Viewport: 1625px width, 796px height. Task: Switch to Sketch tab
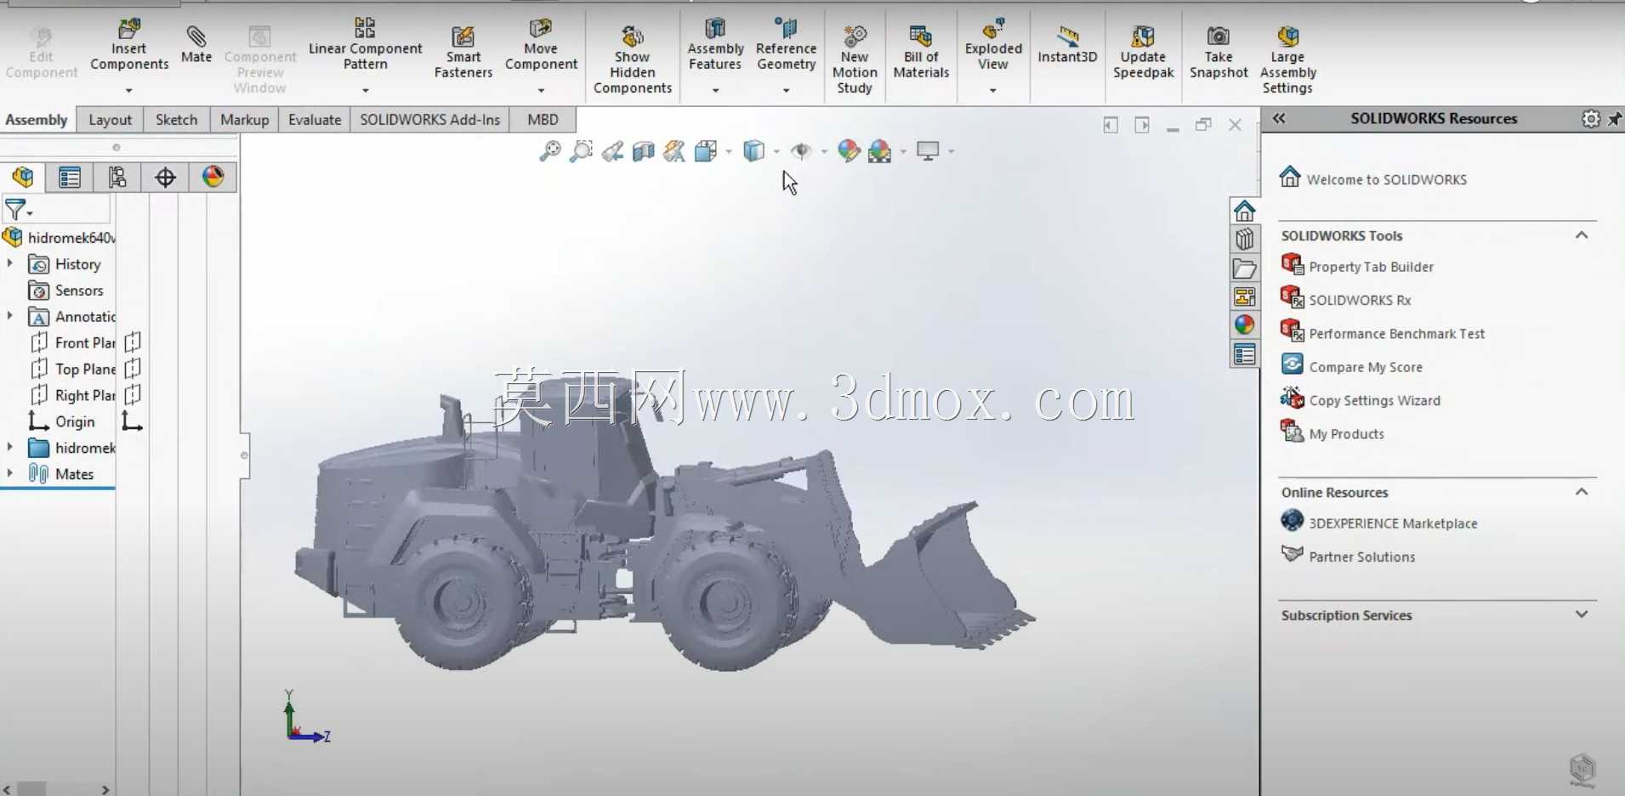click(176, 120)
